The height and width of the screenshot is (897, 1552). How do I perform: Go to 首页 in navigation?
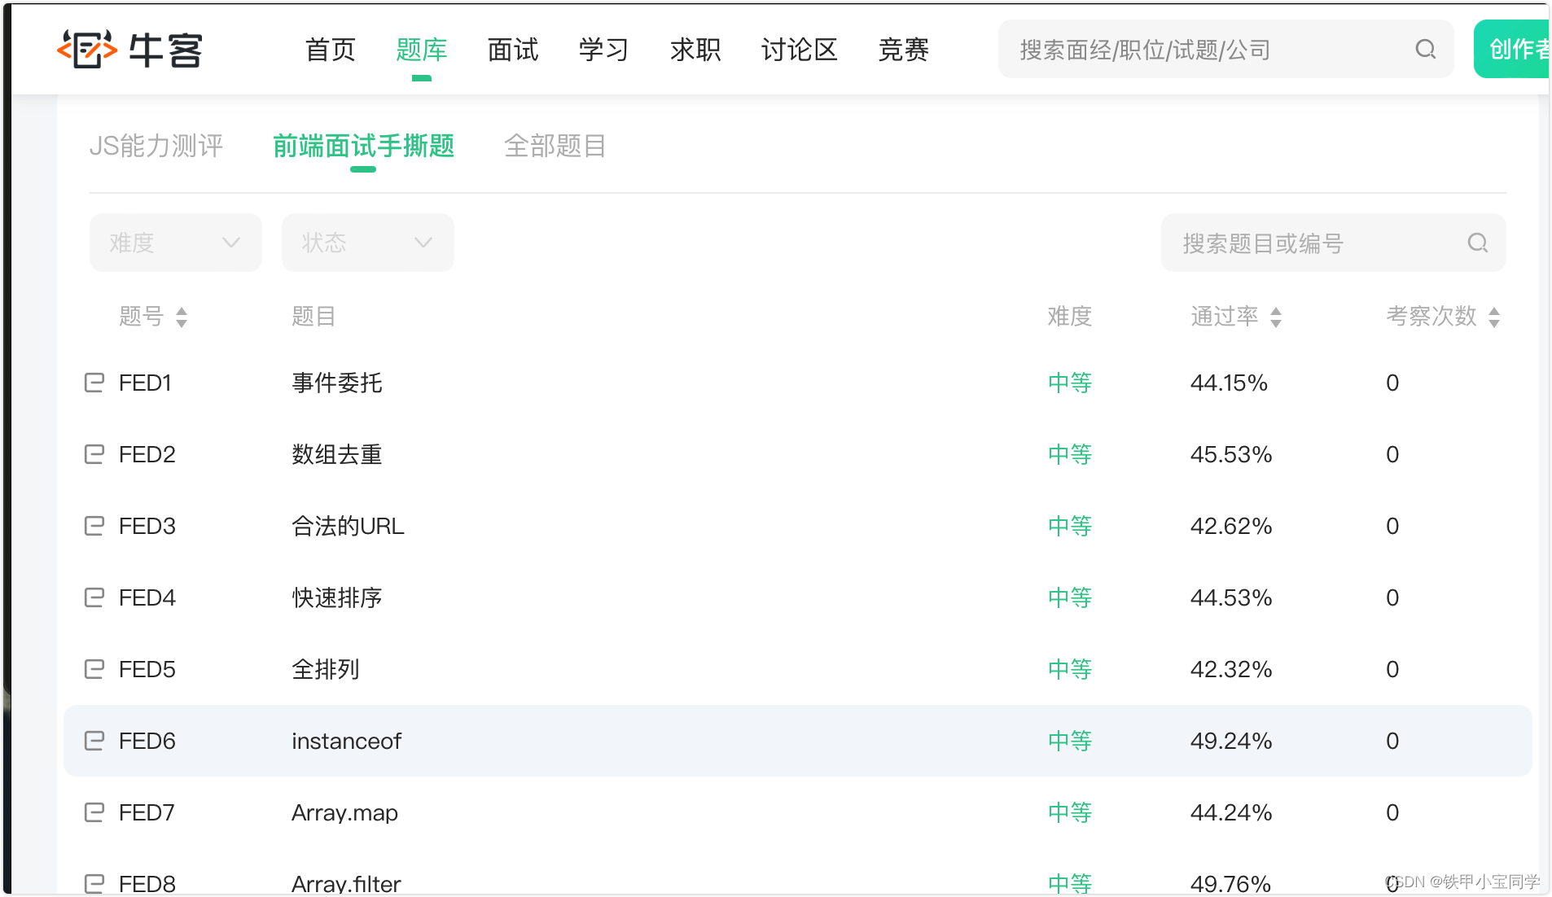tap(331, 50)
